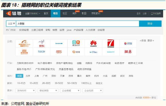Select the Suning company logo
The image size is (166, 106).
tap(111, 52)
